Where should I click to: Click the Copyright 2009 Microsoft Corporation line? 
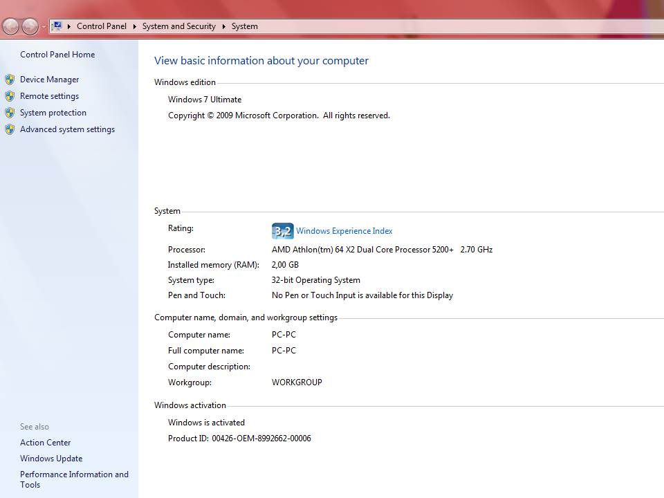(279, 116)
